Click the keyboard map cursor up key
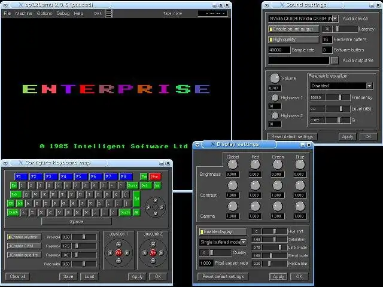This screenshot has height=287, width=383. point(155,200)
